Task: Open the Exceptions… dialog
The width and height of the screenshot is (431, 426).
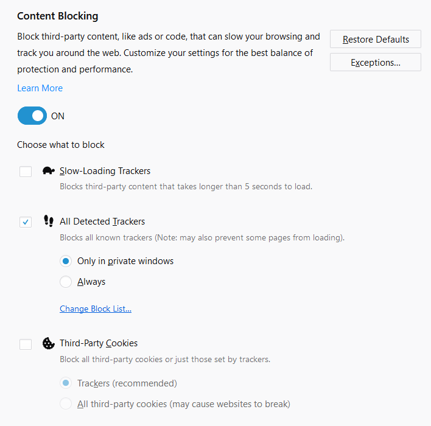Action: click(x=375, y=62)
